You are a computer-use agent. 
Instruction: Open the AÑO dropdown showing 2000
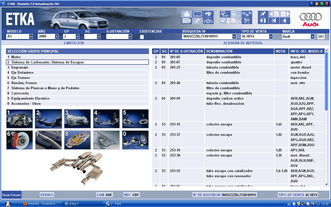point(57,36)
